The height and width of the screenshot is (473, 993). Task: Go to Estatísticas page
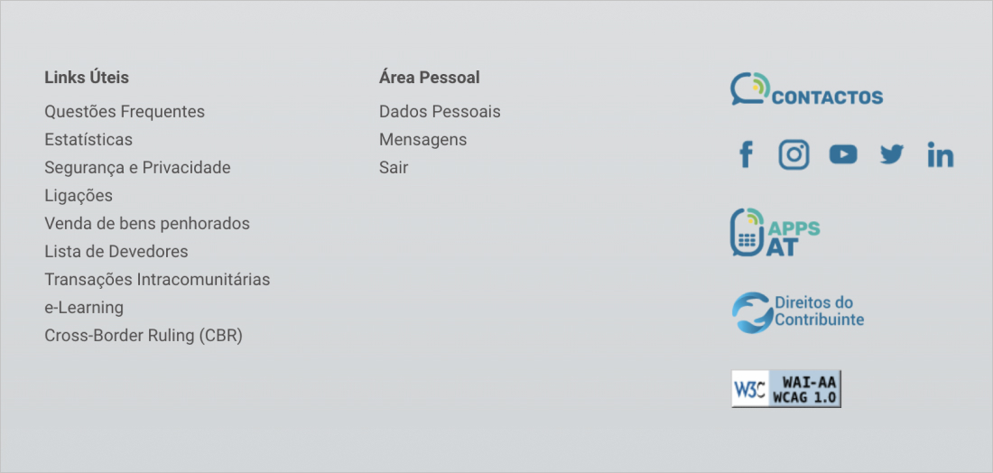pyautogui.click(x=88, y=140)
